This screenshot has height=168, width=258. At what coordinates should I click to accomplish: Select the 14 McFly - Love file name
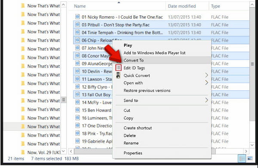pos(97,102)
